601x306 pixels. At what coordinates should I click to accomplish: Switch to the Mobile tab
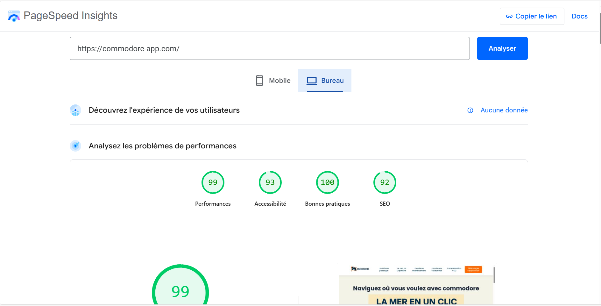(x=273, y=81)
